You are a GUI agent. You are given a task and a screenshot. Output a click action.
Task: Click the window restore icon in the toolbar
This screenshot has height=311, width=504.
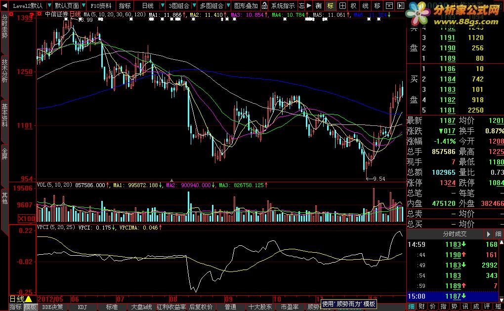click(x=389, y=5)
